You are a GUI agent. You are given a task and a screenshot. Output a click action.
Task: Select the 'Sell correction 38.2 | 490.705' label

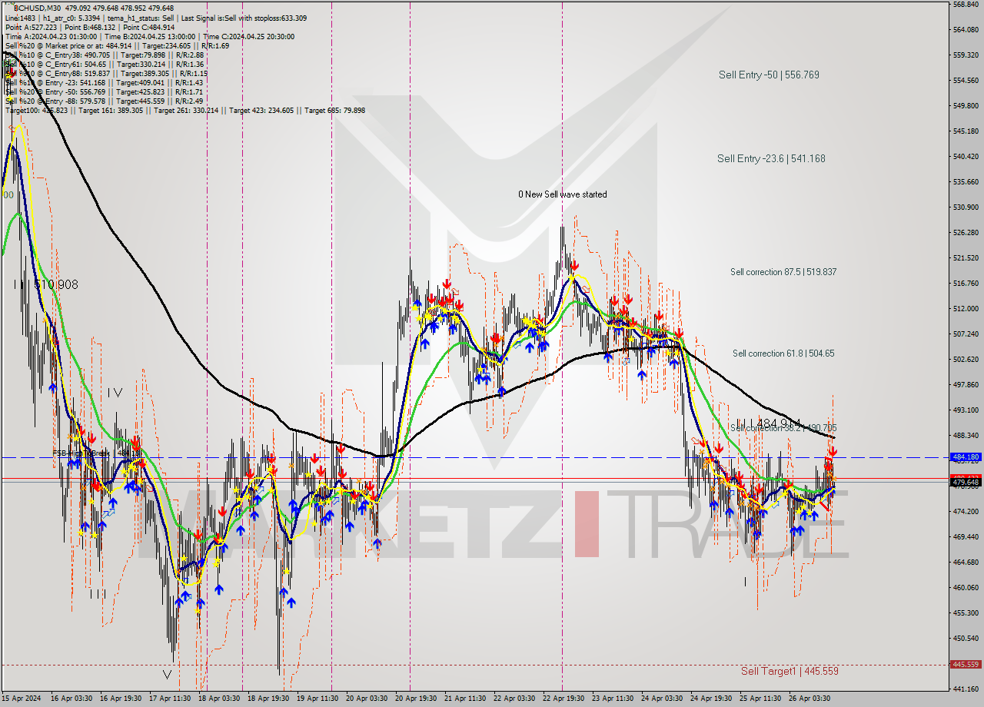pos(783,428)
